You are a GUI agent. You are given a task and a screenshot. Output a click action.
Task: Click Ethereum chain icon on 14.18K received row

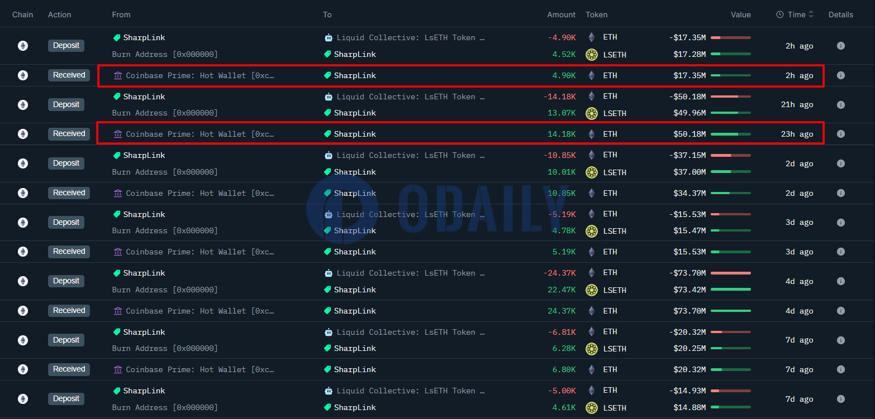(x=23, y=134)
